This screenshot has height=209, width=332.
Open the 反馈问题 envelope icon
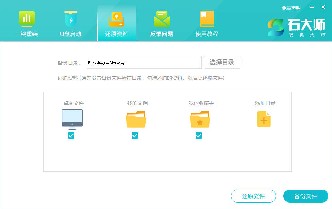click(162, 19)
